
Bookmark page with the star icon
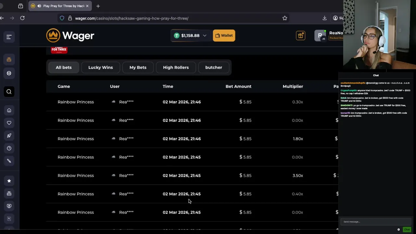coord(285,18)
